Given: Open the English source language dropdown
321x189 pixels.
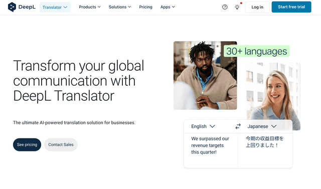Looking at the screenshot, I should point(203,126).
